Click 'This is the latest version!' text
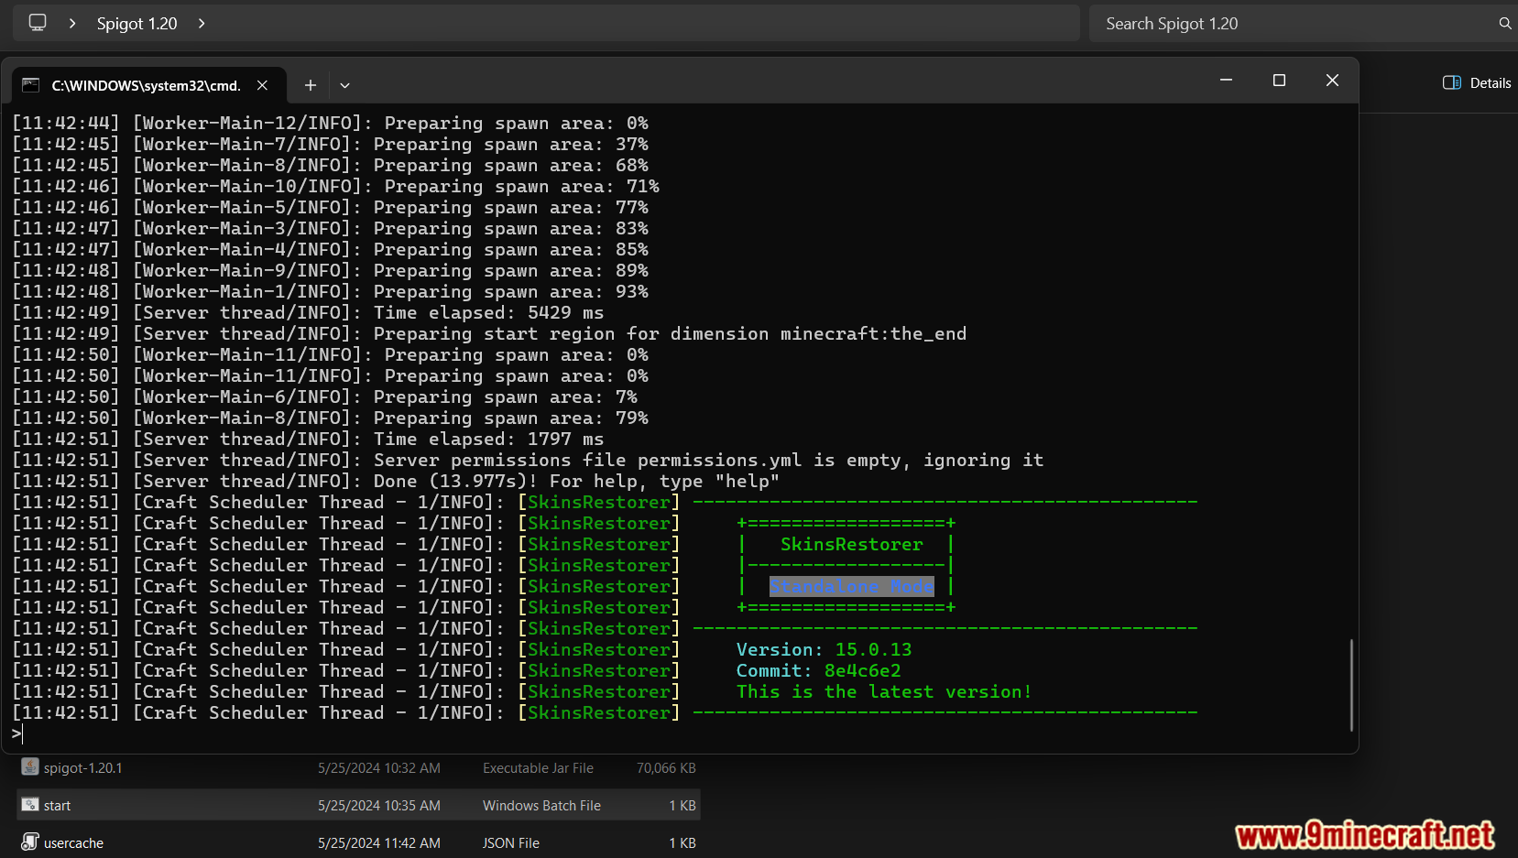 point(884,692)
